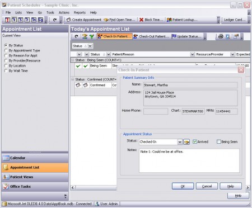Viewport: 252px width, 208px height.
Task: Switch to 3-day calendar view icon
Action: [21, 20]
